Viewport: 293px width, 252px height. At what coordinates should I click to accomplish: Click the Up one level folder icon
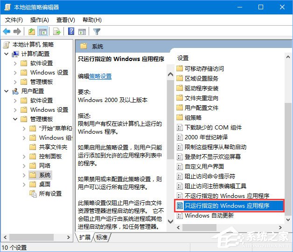(x=32, y=31)
